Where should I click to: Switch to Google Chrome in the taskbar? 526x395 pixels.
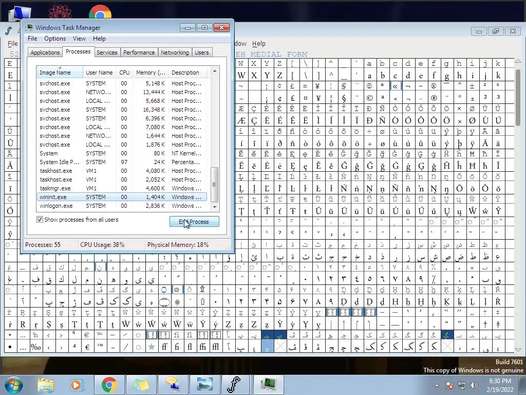109,385
